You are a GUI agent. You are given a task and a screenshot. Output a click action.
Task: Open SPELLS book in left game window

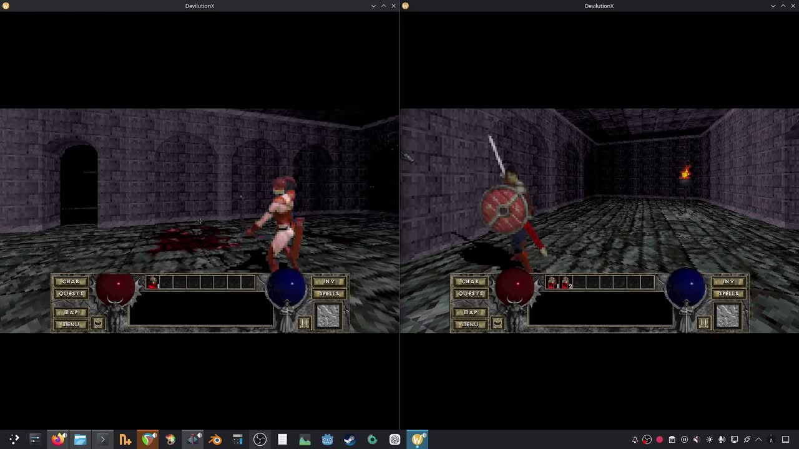(x=329, y=294)
